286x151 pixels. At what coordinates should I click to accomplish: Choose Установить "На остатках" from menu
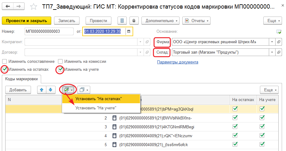[x=99, y=99]
